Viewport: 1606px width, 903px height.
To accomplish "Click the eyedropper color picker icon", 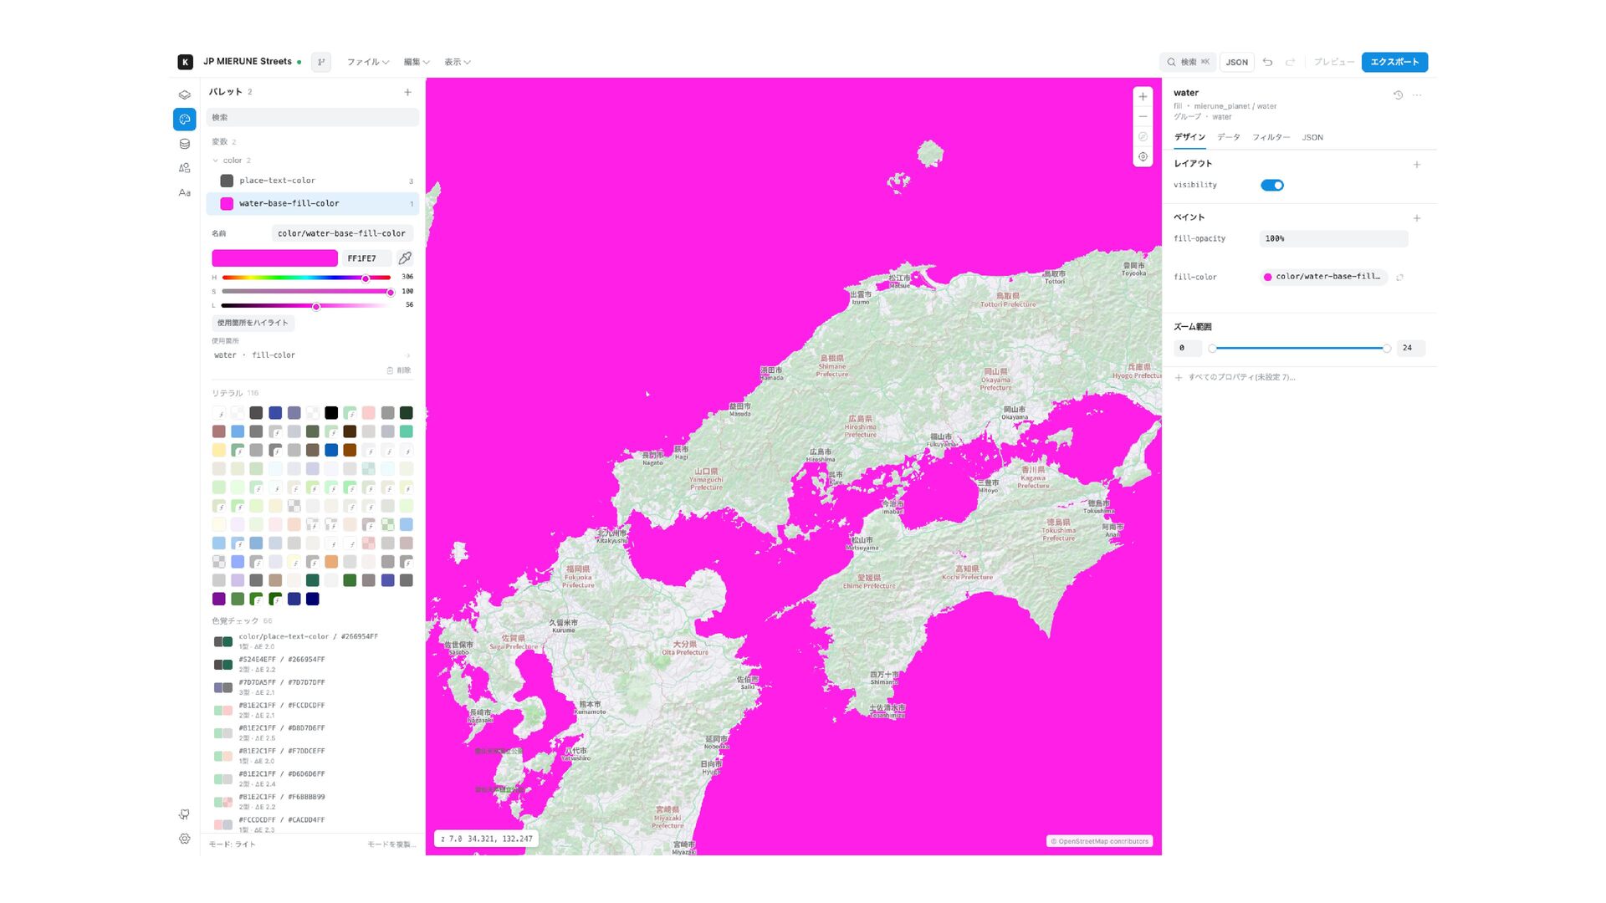I will [x=405, y=258].
